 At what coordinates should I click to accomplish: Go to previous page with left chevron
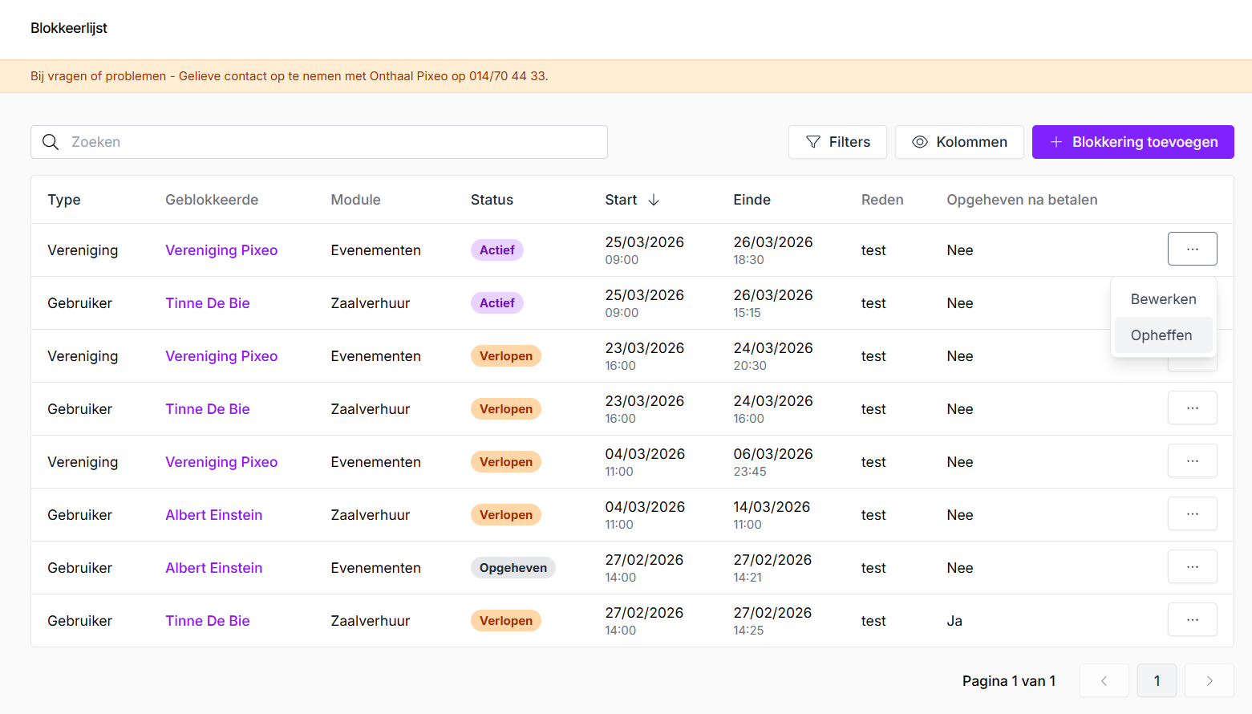pyautogui.click(x=1104, y=681)
